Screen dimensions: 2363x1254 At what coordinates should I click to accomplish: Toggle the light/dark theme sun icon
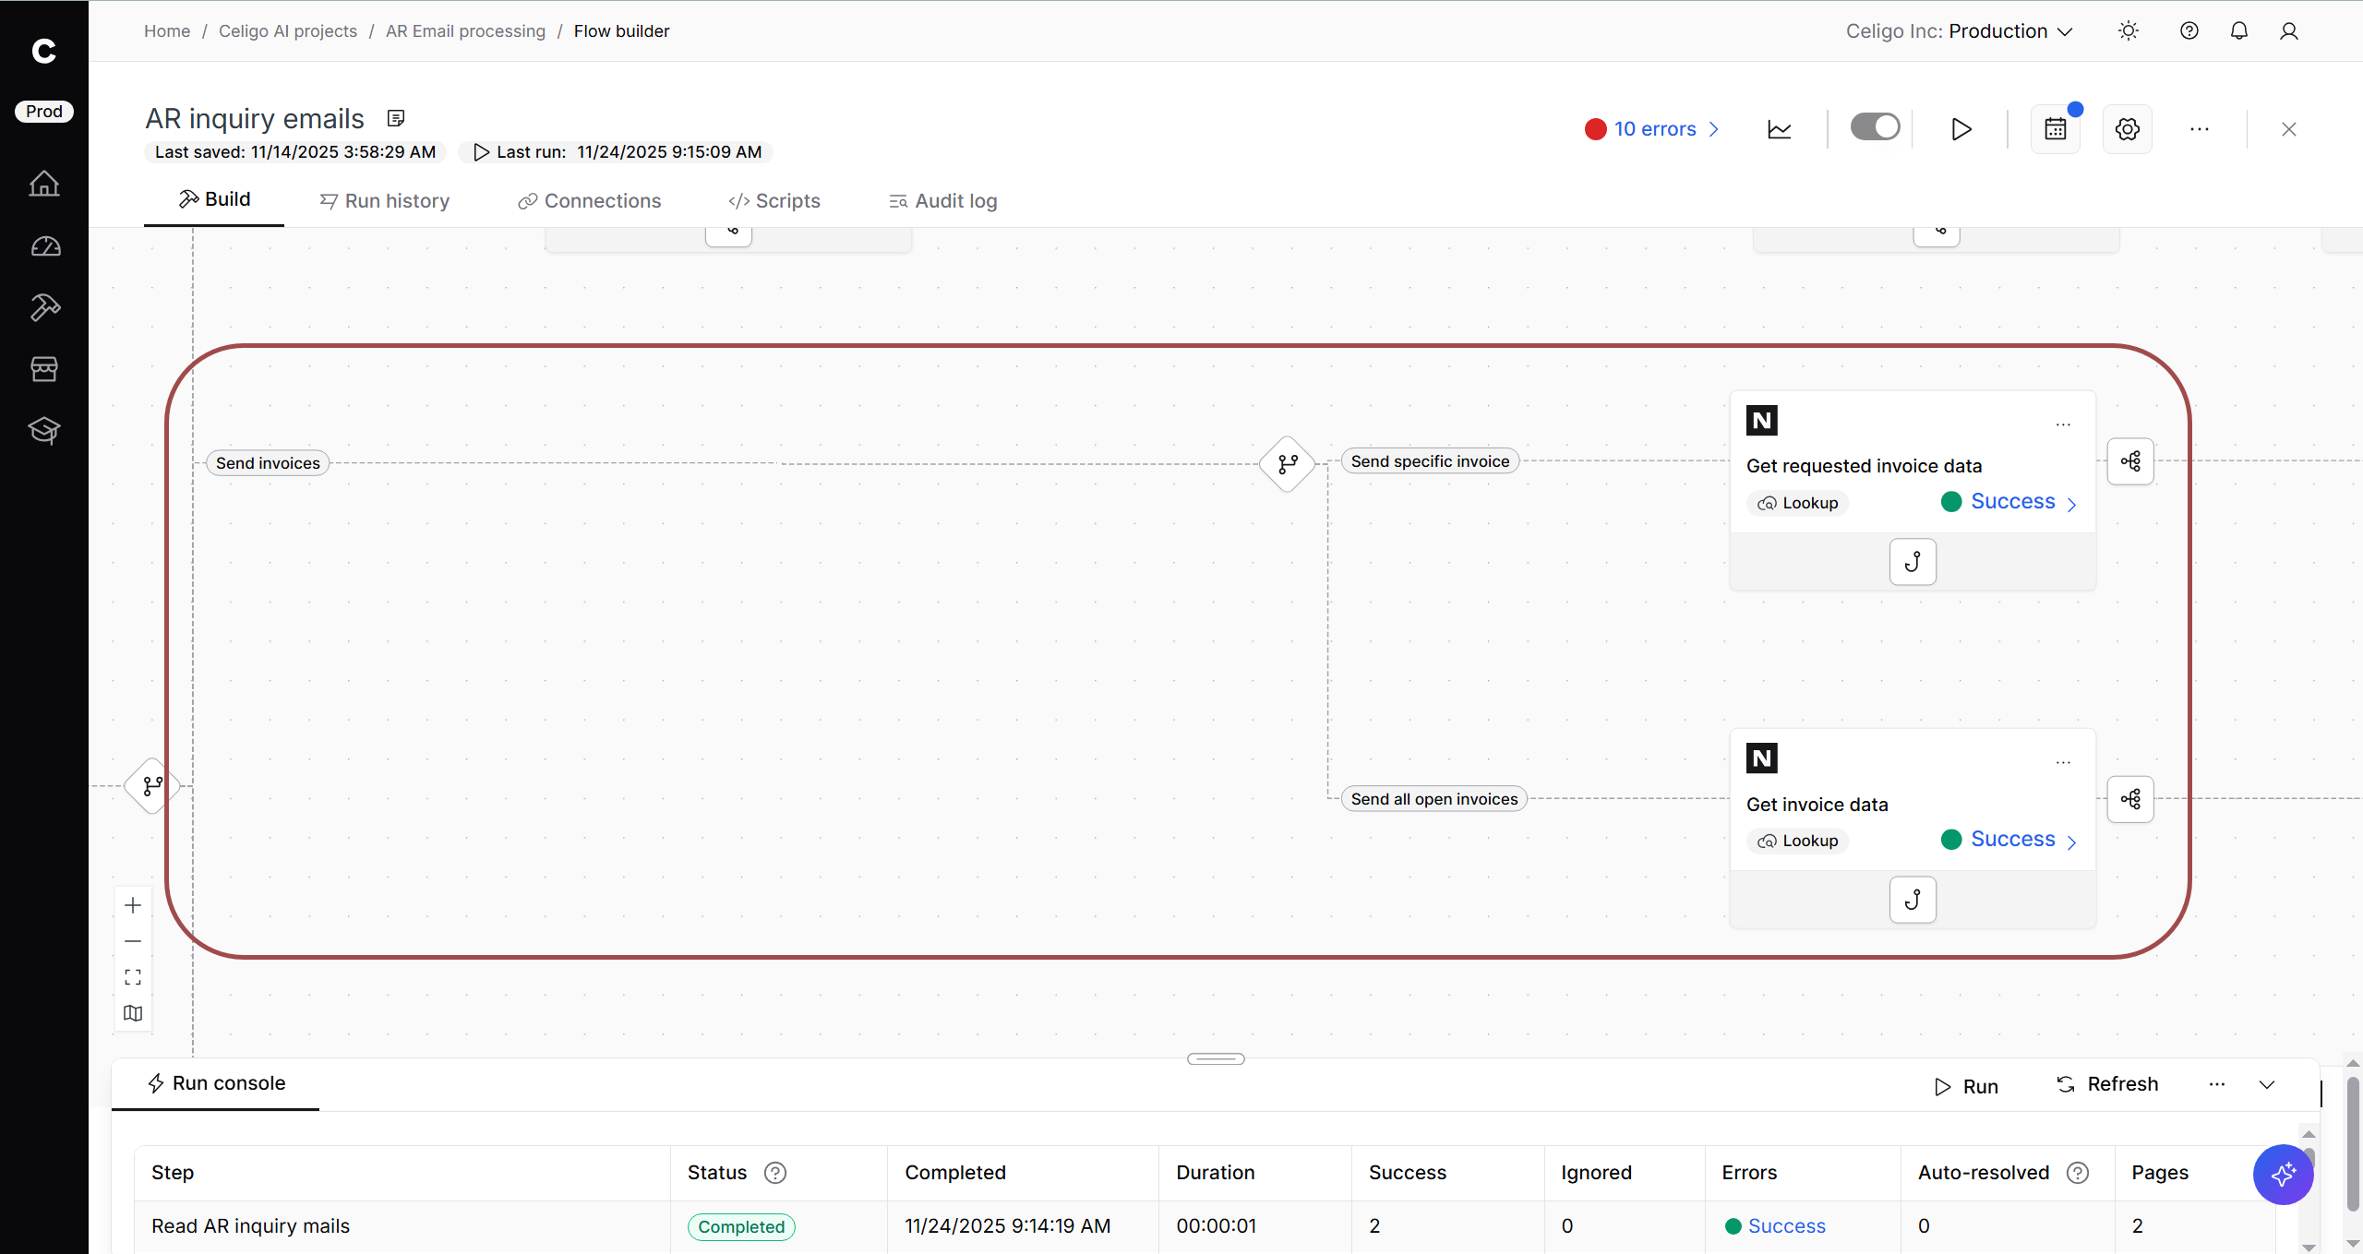coord(2128,31)
